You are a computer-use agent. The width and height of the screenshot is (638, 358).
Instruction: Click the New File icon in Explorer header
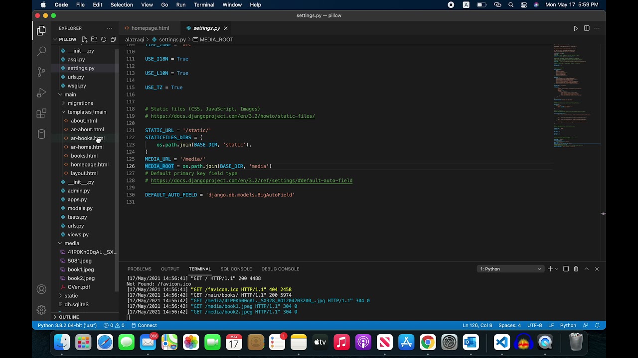click(85, 39)
